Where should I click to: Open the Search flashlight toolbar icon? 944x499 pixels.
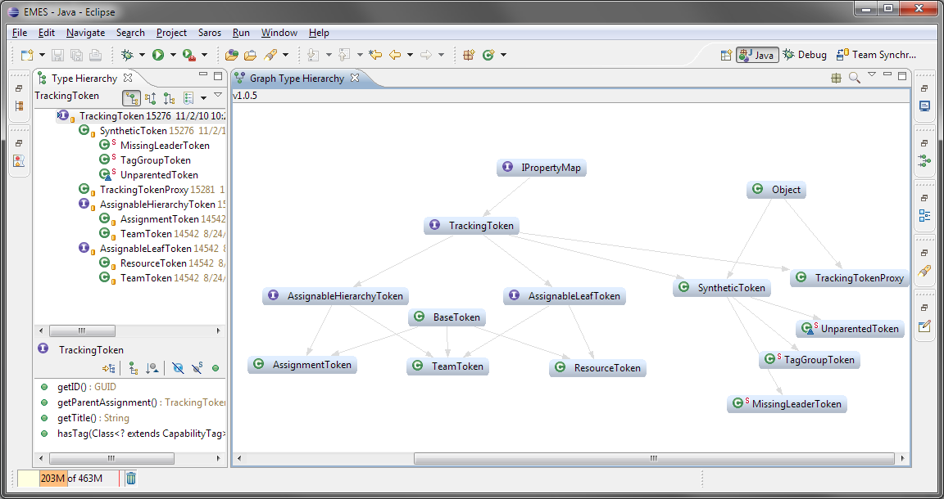[x=270, y=55]
